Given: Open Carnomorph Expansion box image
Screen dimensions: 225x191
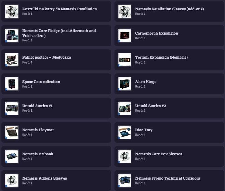Looking at the screenshot, I should (125, 35).
